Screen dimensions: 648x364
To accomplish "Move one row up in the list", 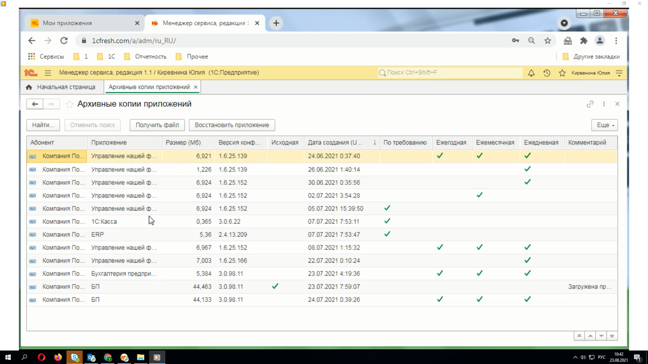I will click(x=590, y=335).
